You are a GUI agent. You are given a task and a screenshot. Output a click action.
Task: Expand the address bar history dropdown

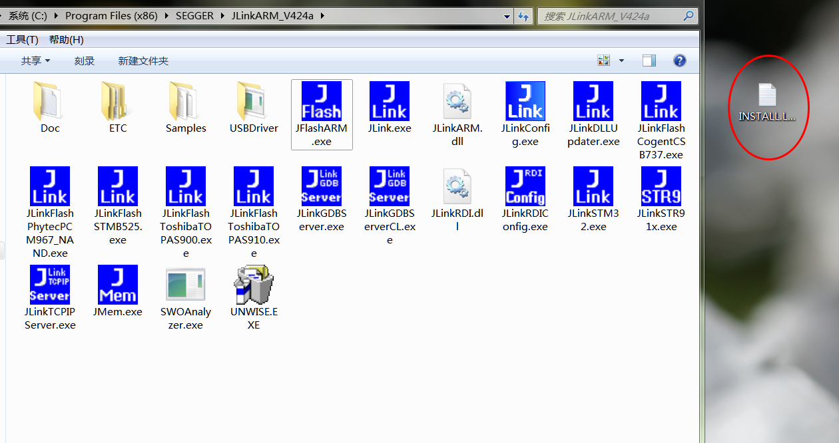507,15
